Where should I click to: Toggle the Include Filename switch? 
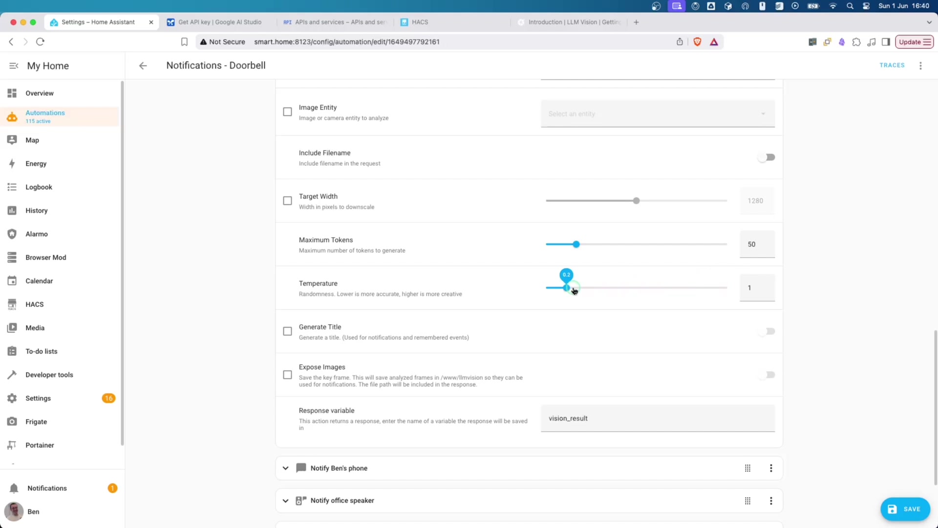click(766, 157)
